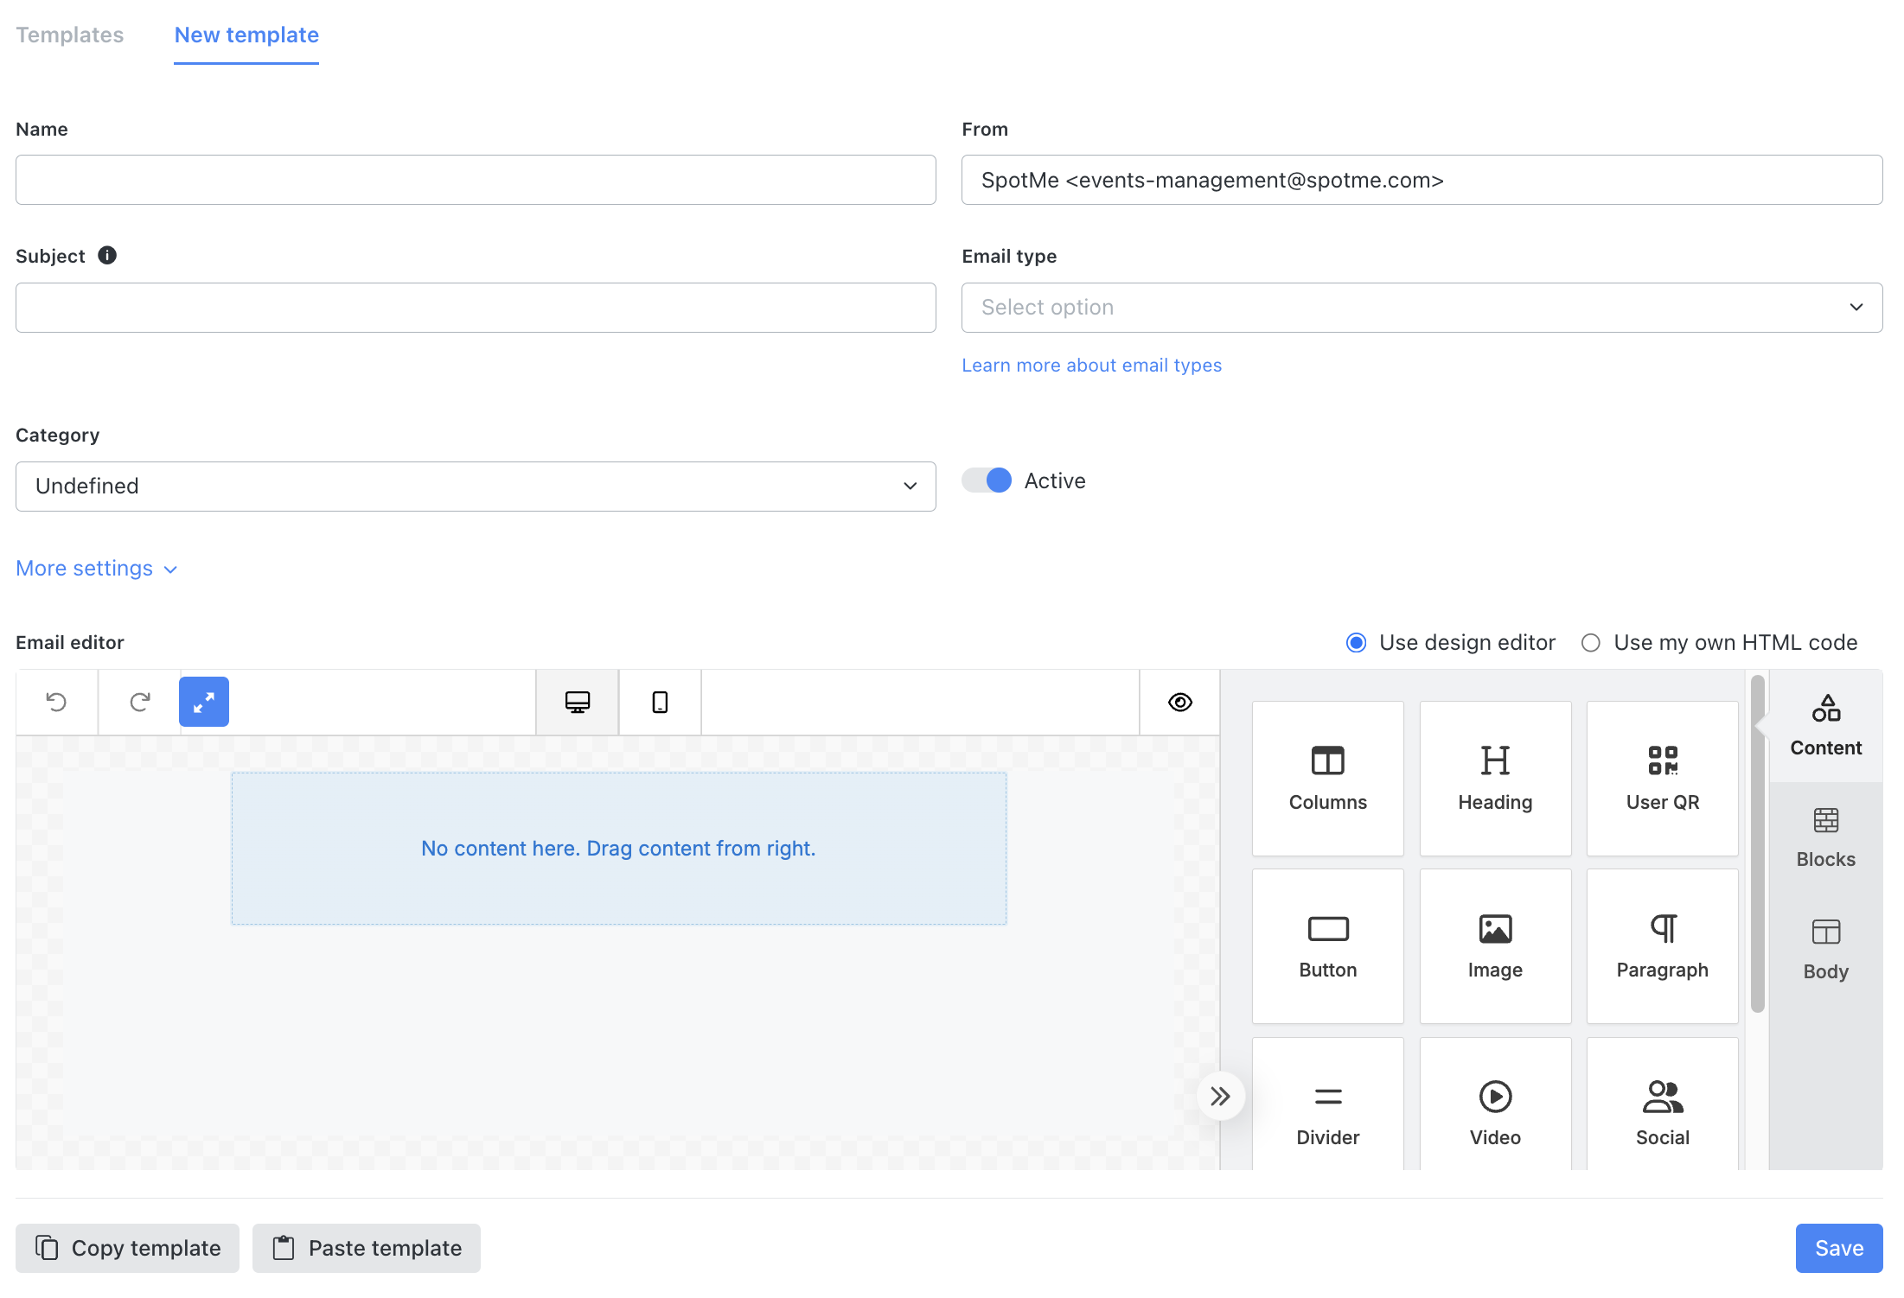1904x1298 pixels.
Task: Switch to the Body panel tab
Action: coord(1825,950)
